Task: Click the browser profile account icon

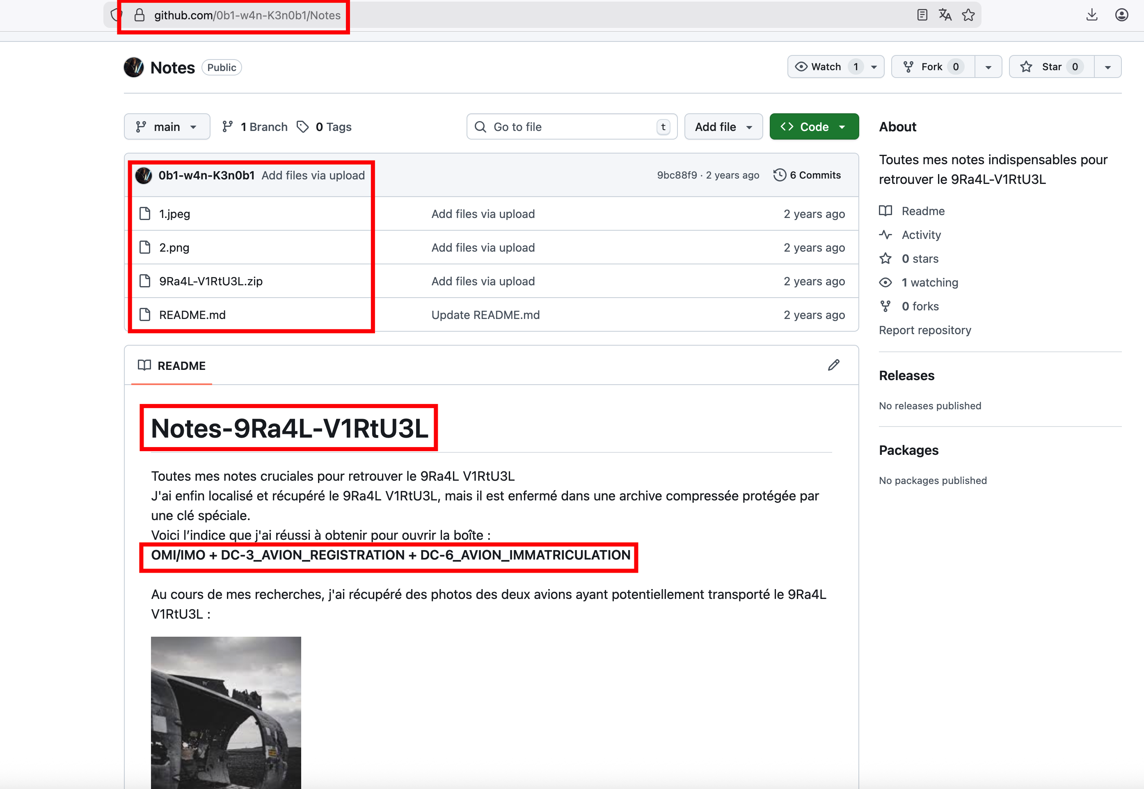Action: point(1121,15)
